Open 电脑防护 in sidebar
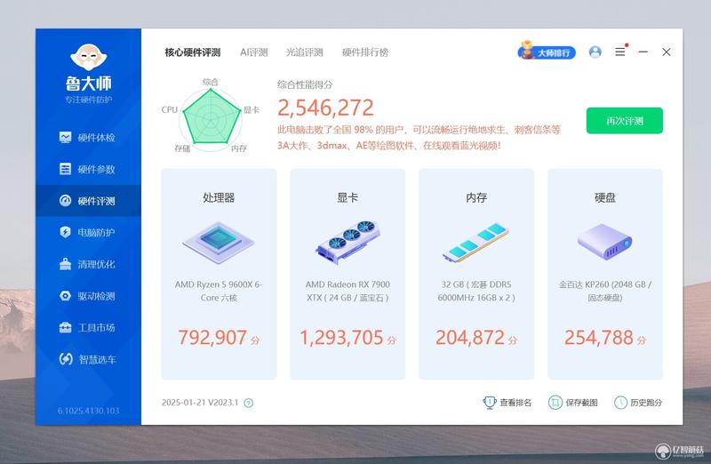 pyautogui.click(x=87, y=232)
